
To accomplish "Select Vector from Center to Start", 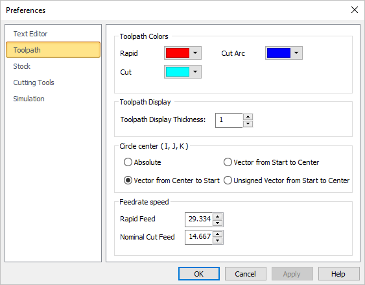I will tap(172, 180).
